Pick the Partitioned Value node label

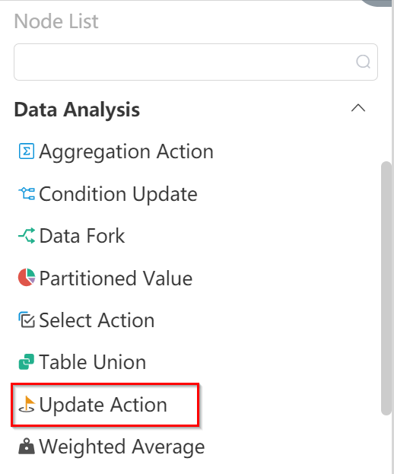pyautogui.click(x=116, y=278)
